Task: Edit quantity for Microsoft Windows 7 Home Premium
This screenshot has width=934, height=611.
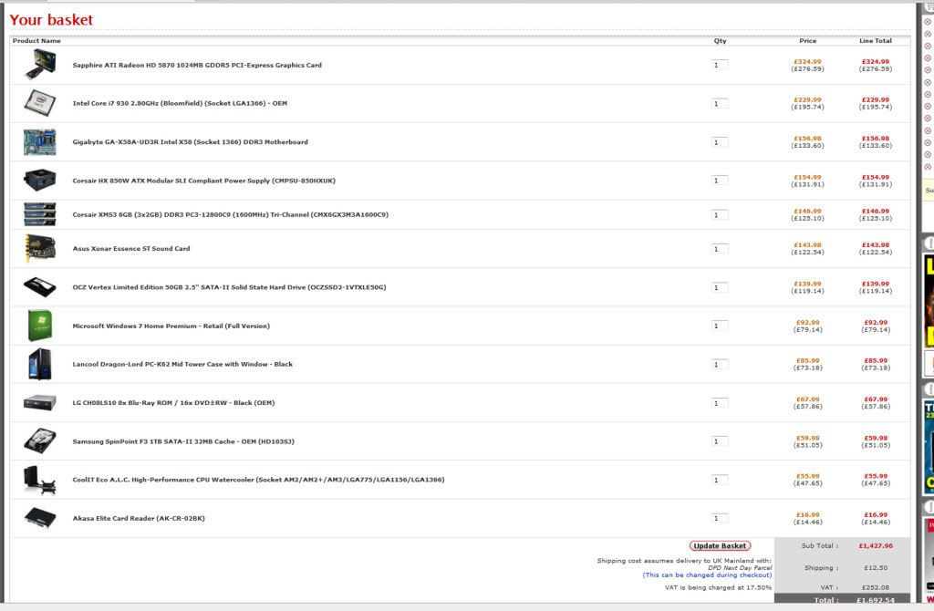Action: pos(720,326)
